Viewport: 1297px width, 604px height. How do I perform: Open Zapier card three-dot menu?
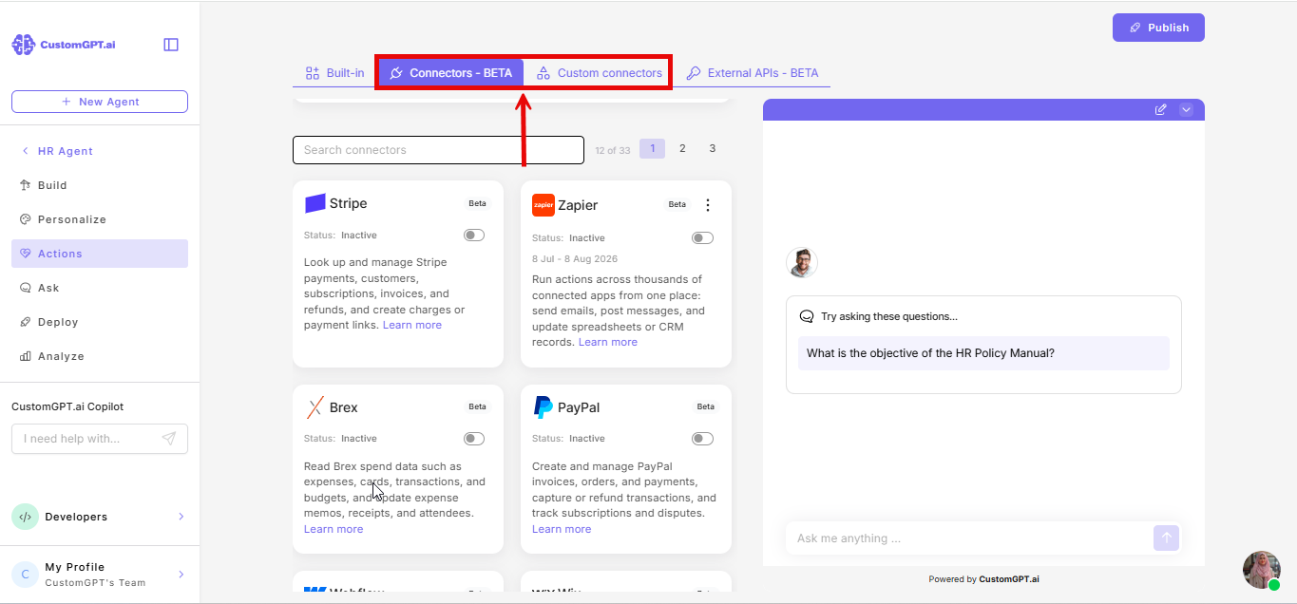(707, 205)
